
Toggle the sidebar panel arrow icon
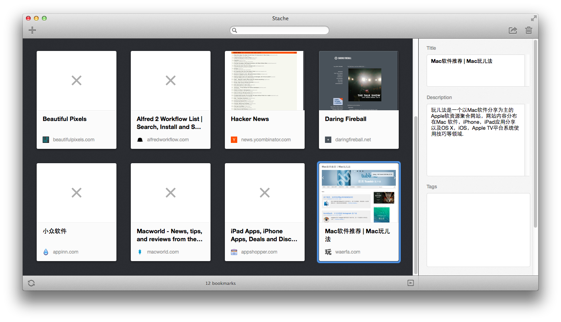click(411, 283)
